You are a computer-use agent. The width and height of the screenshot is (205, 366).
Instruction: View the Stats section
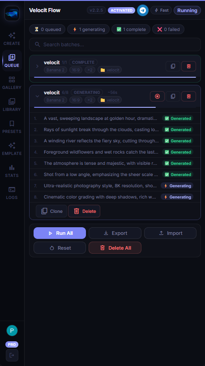pyautogui.click(x=12, y=171)
